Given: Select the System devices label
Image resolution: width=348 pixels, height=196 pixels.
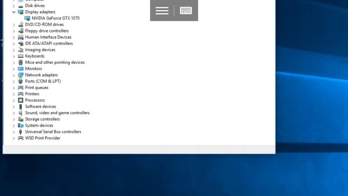Looking at the screenshot, I should click(x=39, y=125).
